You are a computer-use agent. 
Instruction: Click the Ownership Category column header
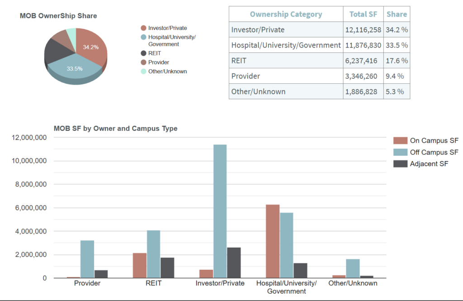[286, 14]
